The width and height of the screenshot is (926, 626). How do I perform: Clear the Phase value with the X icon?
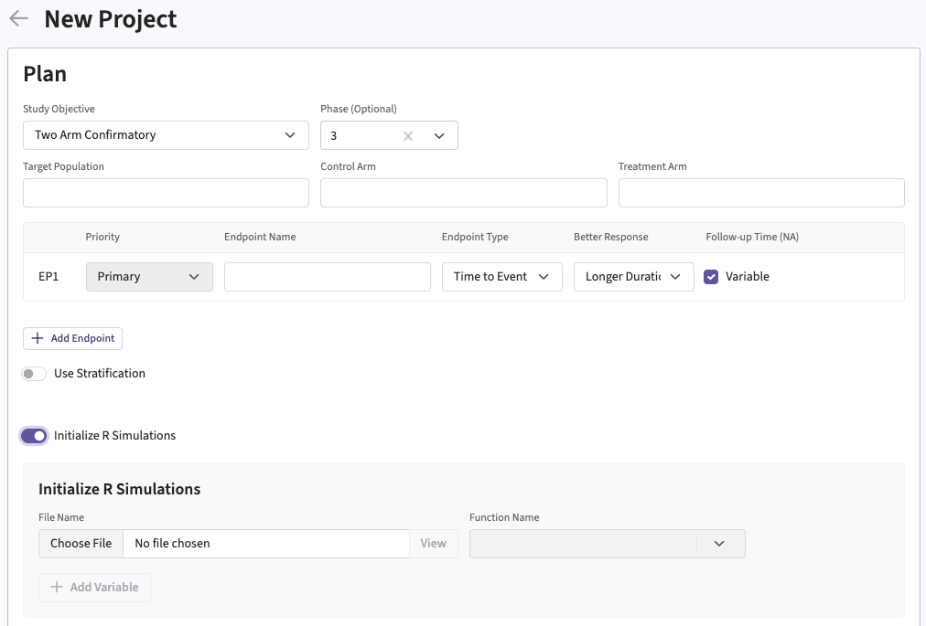[408, 135]
